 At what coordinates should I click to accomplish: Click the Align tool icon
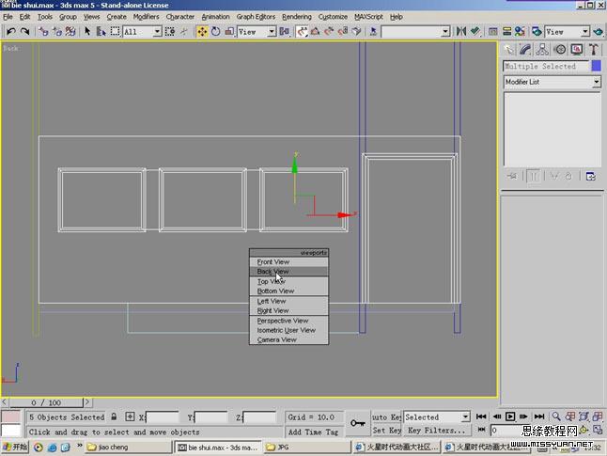[x=475, y=31]
